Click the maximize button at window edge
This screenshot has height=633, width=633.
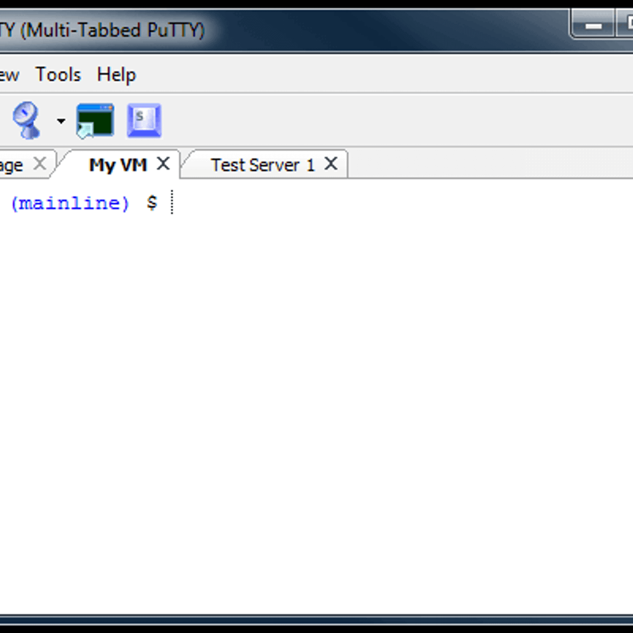pos(627,24)
